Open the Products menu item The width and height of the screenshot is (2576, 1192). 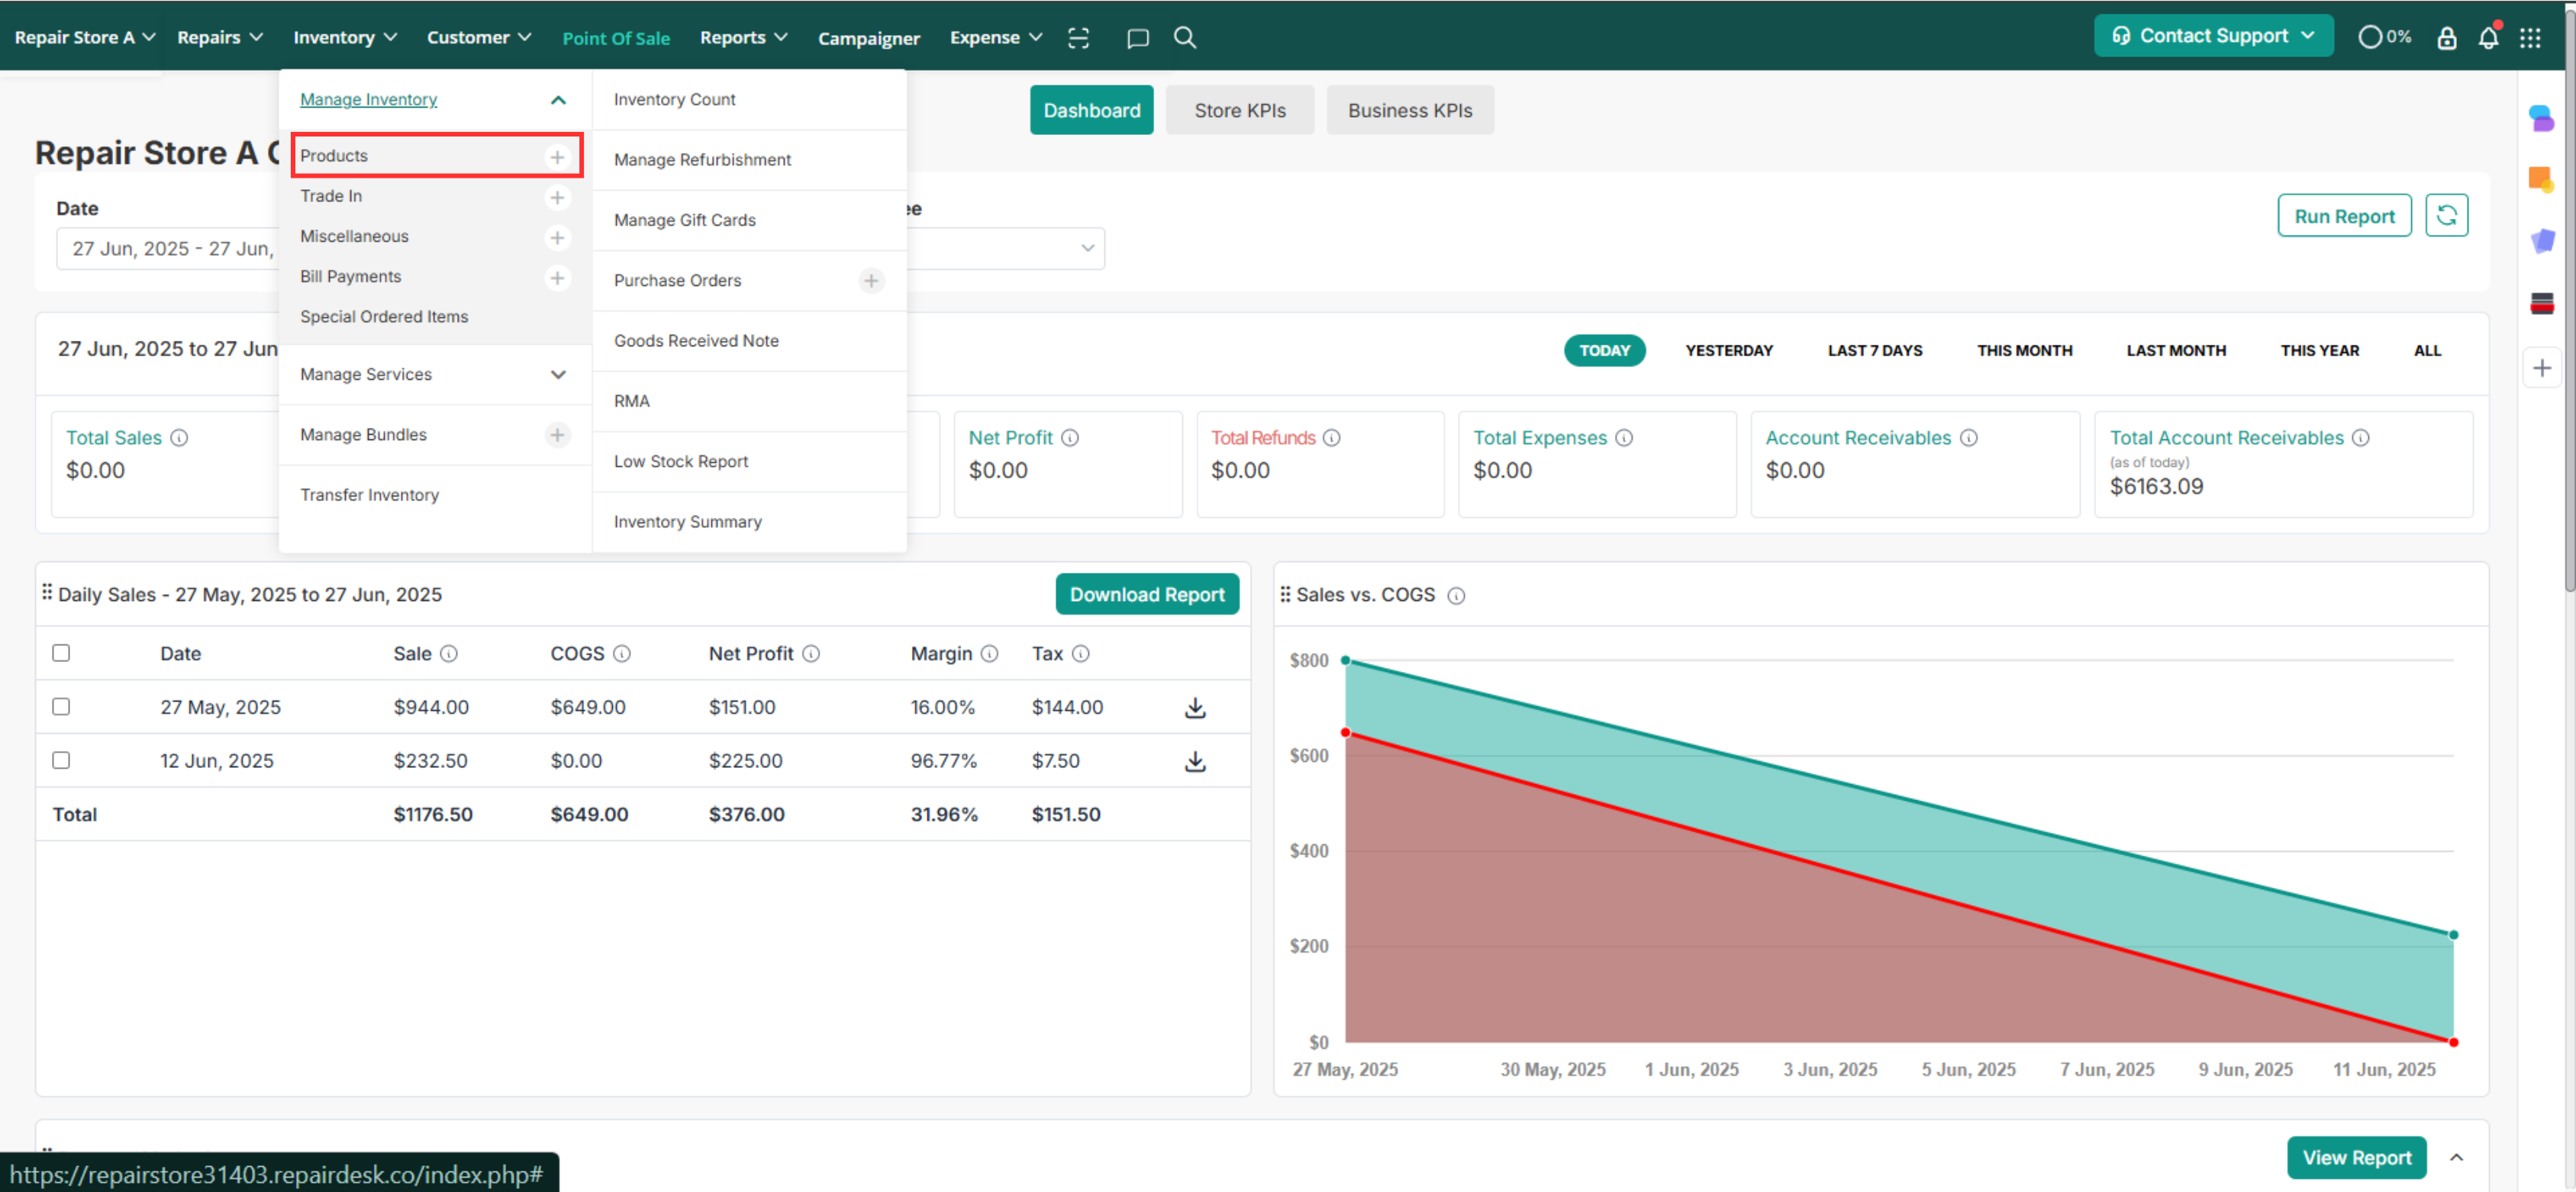[334, 156]
